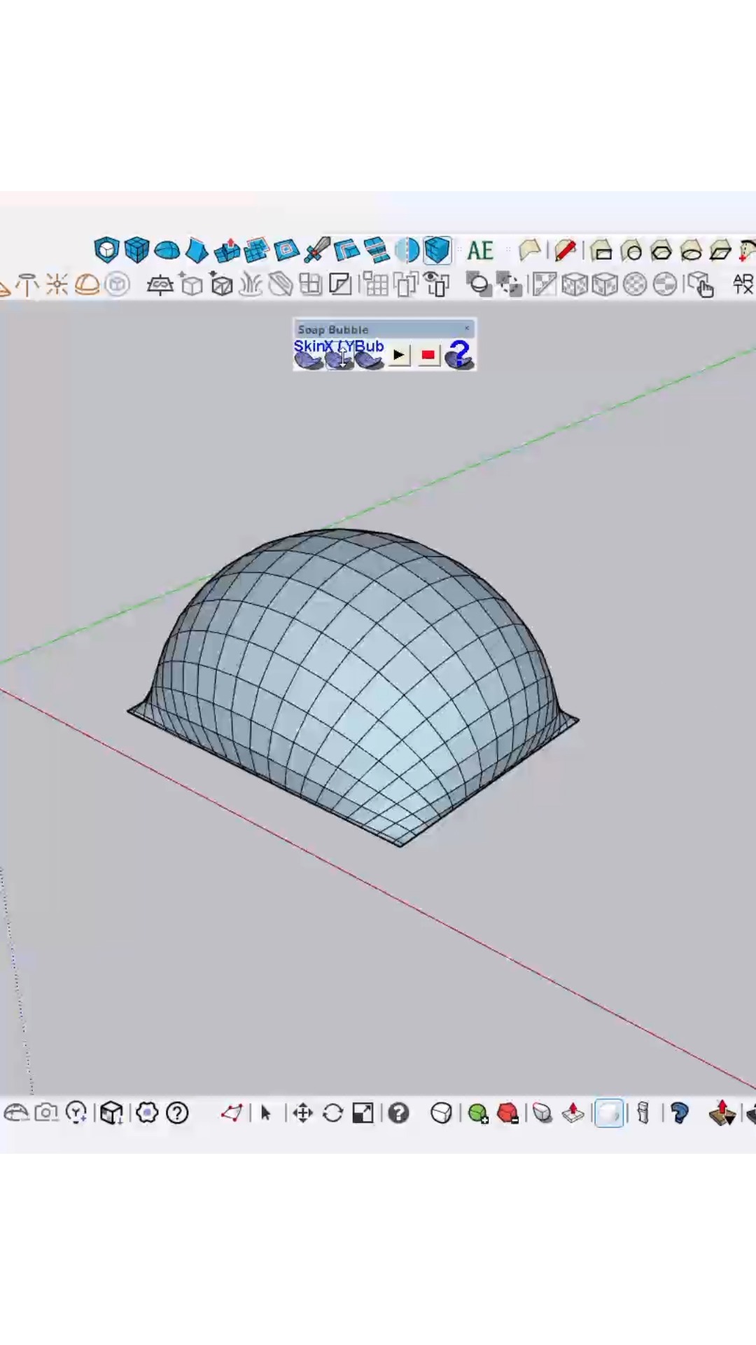
Task: Toggle the highlighted white box icon in bottom toolbar
Action: coord(609,1113)
